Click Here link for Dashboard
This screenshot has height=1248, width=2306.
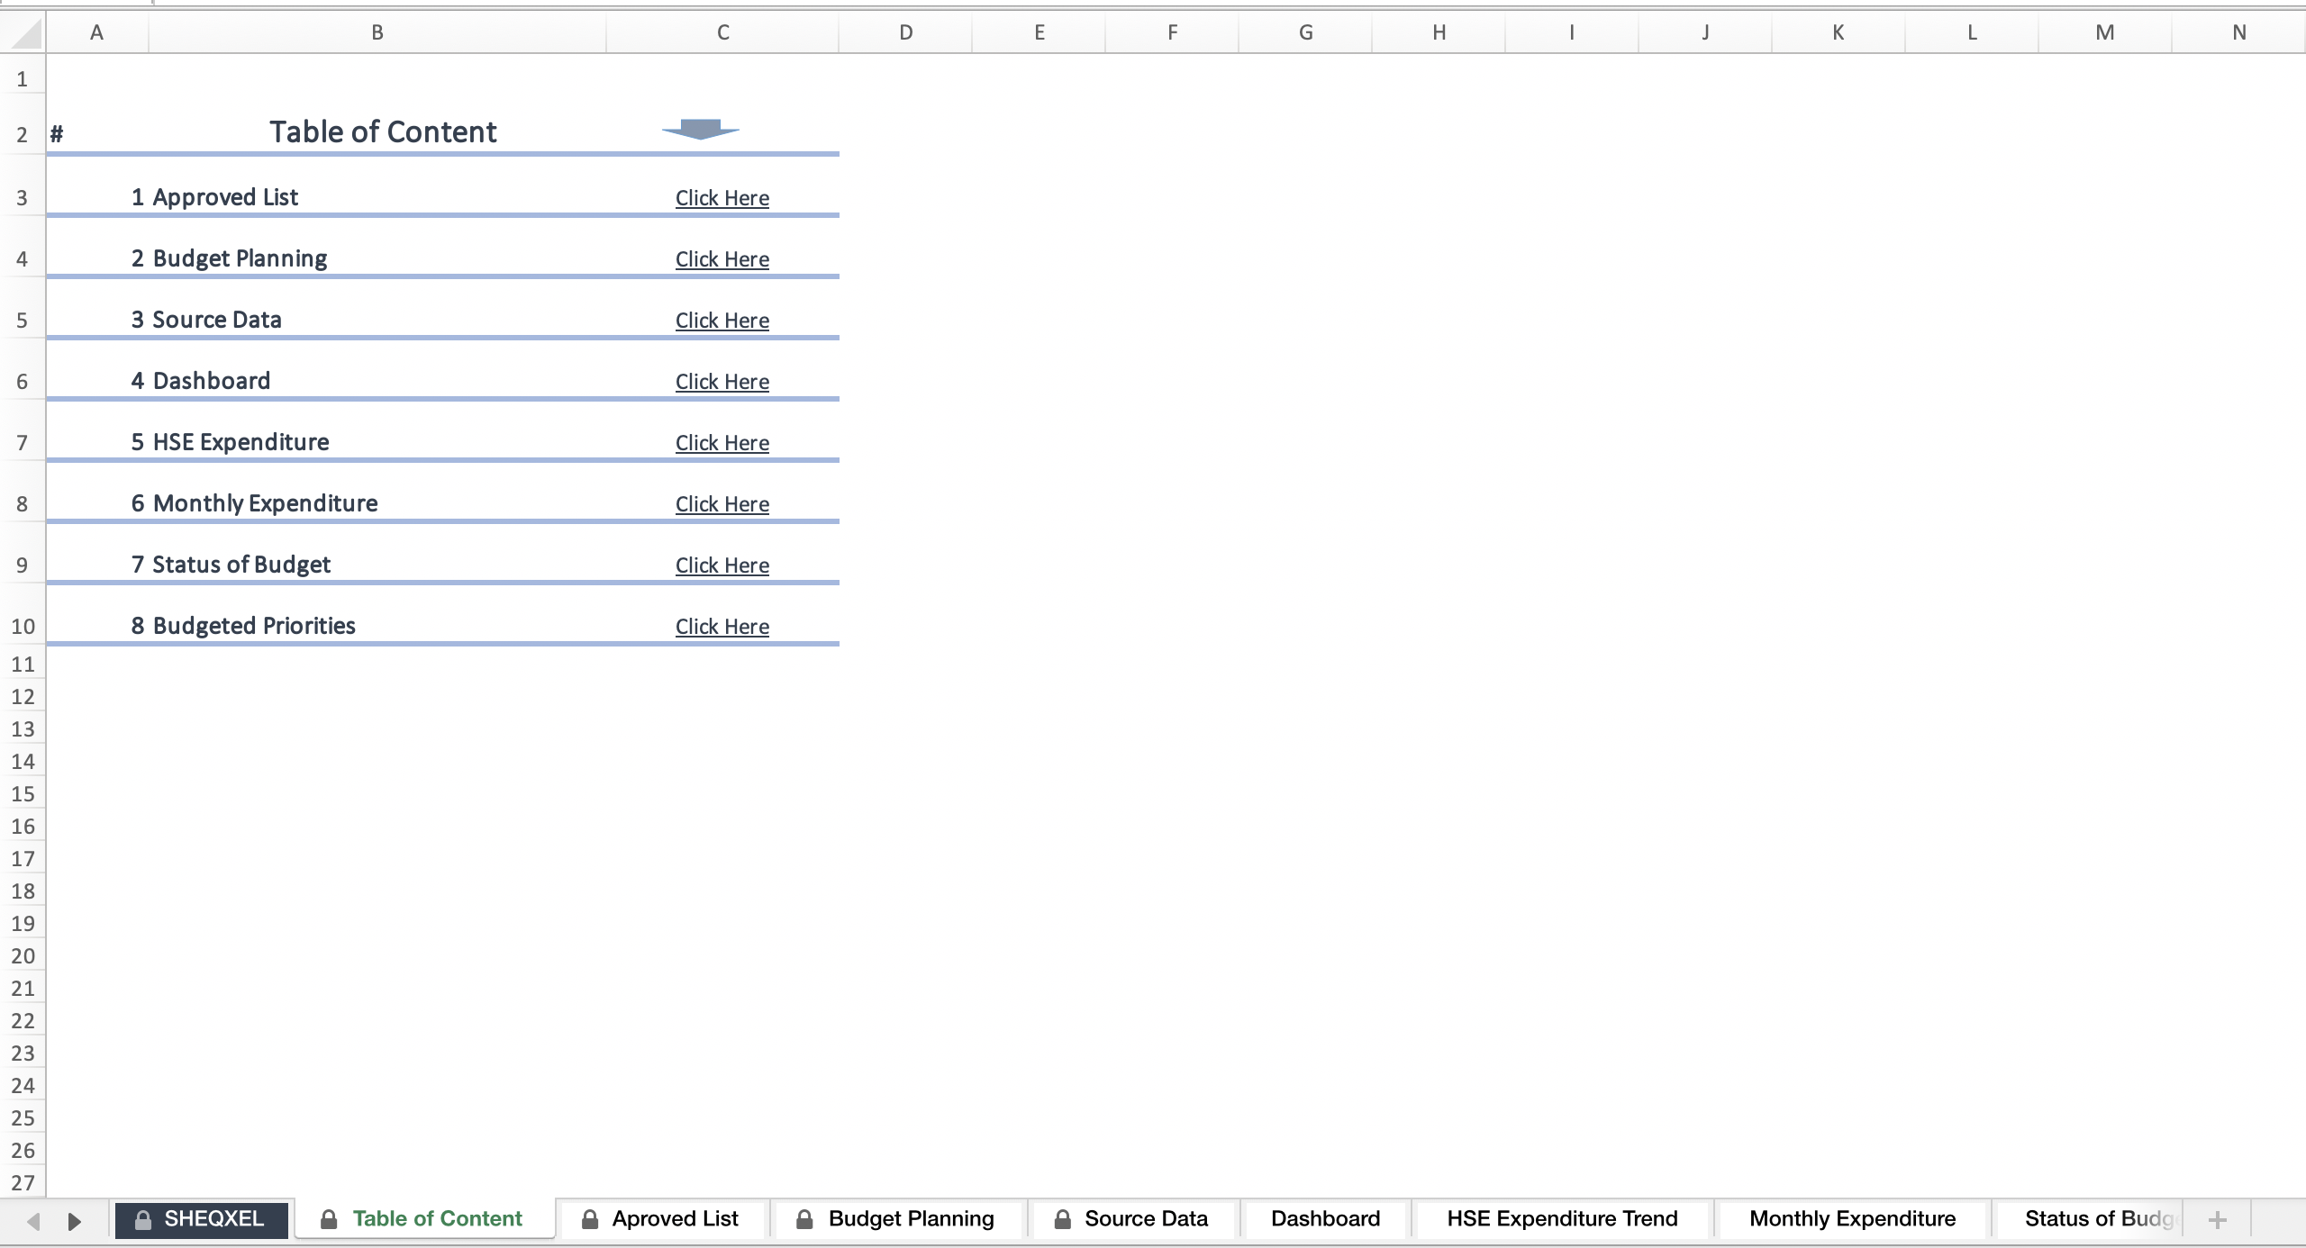722,382
